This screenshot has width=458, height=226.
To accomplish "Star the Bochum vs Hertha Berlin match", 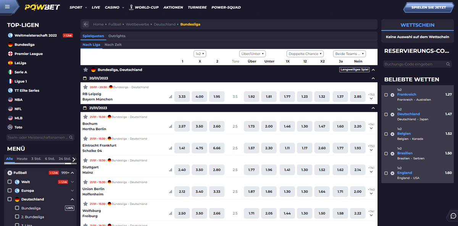I will click(x=85, y=117).
